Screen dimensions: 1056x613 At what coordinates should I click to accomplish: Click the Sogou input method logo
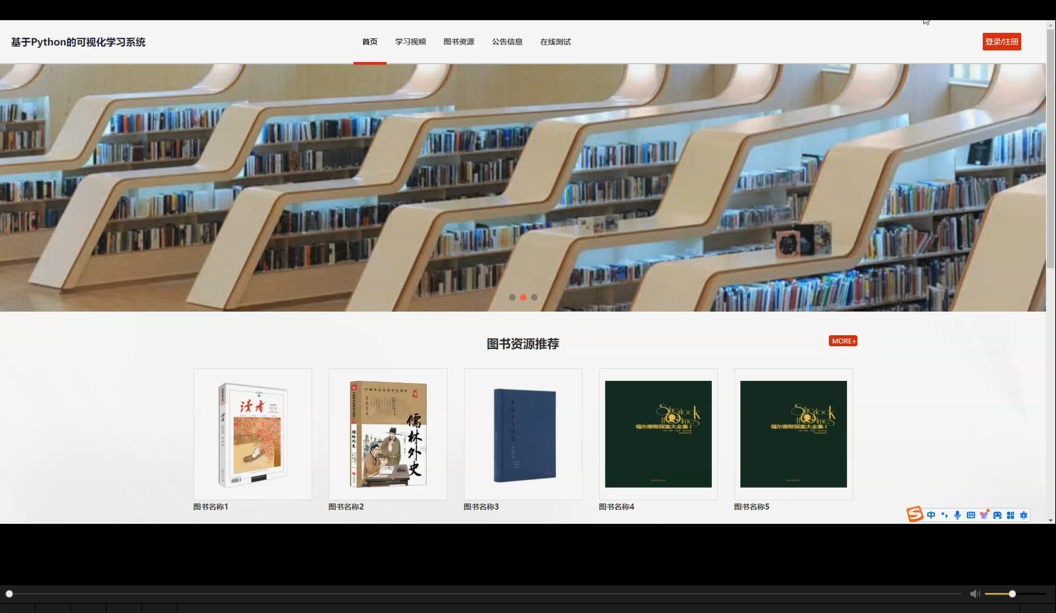tap(915, 514)
